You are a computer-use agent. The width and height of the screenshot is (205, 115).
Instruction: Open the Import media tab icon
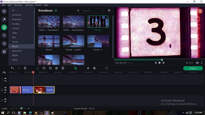tap(4, 11)
